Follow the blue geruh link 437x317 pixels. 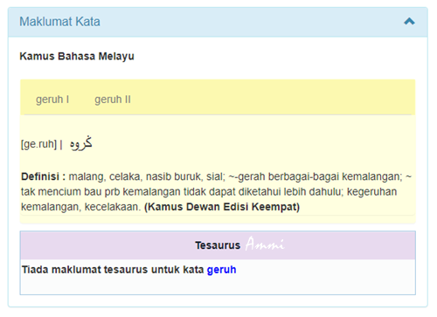221,270
